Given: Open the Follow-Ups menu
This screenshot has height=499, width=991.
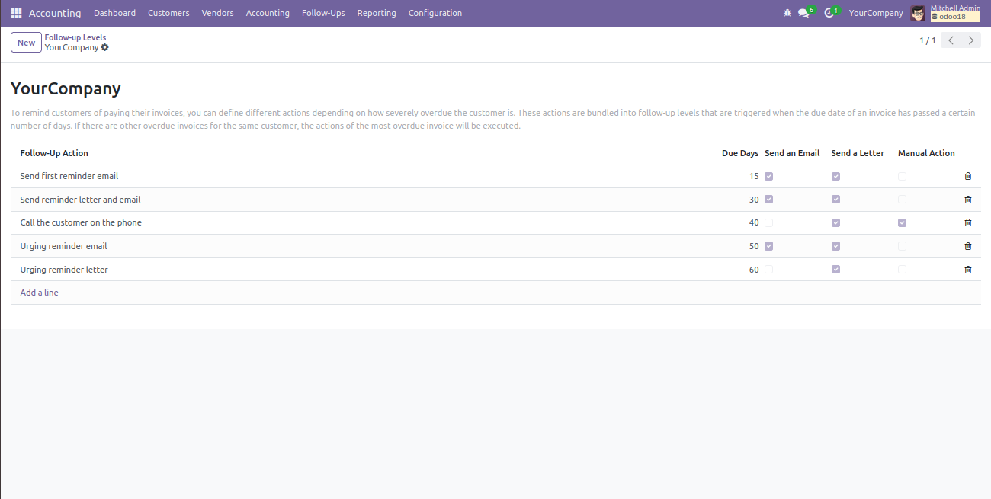Looking at the screenshot, I should 323,13.
